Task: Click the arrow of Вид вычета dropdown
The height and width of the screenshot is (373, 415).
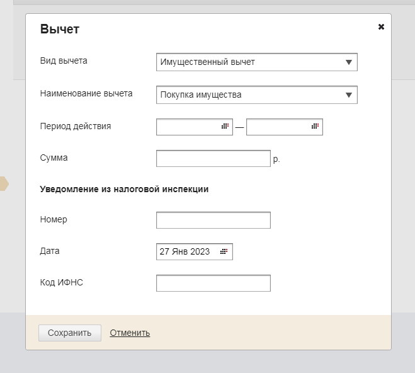Action: [350, 62]
